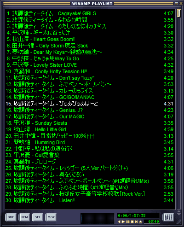Click the pause button

(x=128, y=221)
